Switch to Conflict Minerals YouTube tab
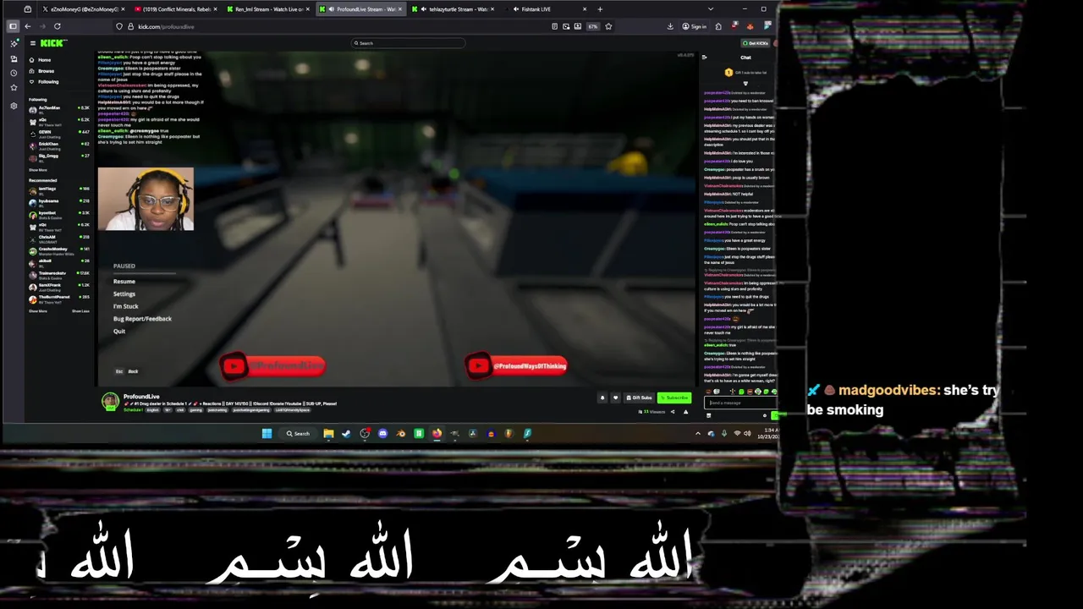Screen dimensions: 1083x609 173,9
